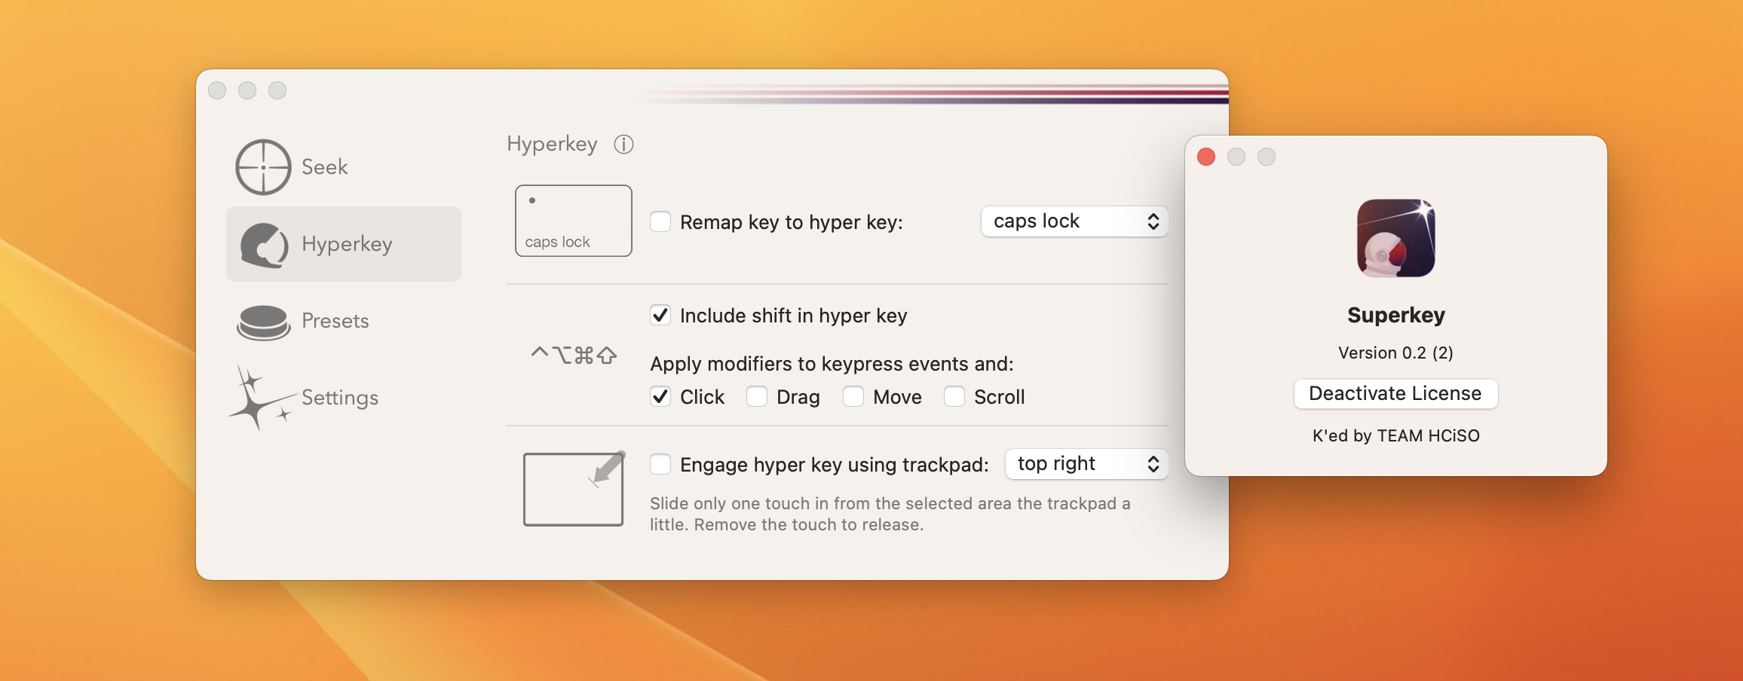This screenshot has height=681, width=1743.
Task: Enable Engage hyper key using trackpad
Action: pos(660,464)
